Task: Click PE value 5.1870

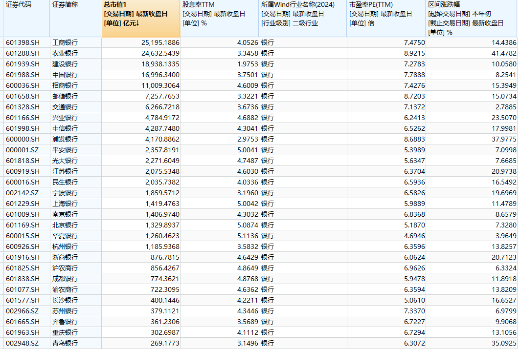Action: tap(414, 226)
